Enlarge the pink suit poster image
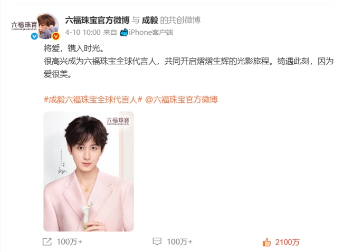Image resolution: width=343 pixels, height=252 pixels. click(89, 171)
